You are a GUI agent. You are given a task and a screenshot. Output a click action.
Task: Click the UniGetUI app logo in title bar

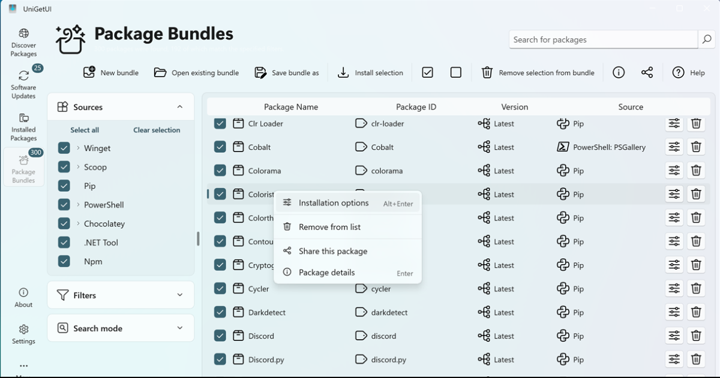click(x=13, y=8)
